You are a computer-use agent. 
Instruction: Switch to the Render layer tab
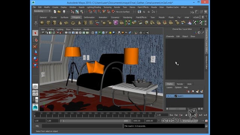pos(180,84)
